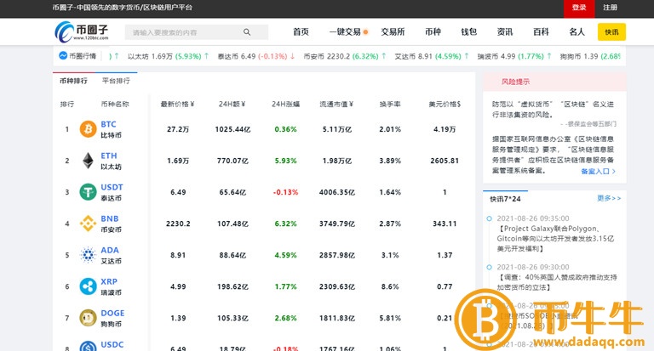Switch to the 平台排行 tab

[116, 81]
